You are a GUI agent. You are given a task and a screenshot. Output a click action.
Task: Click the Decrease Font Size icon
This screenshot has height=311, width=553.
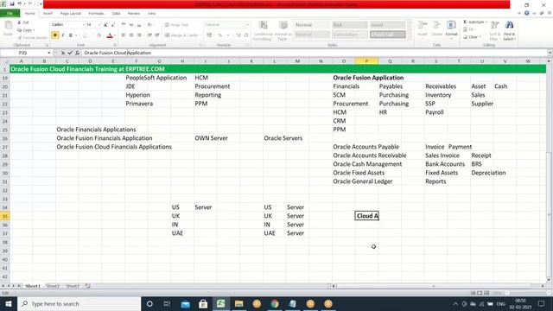(x=113, y=25)
